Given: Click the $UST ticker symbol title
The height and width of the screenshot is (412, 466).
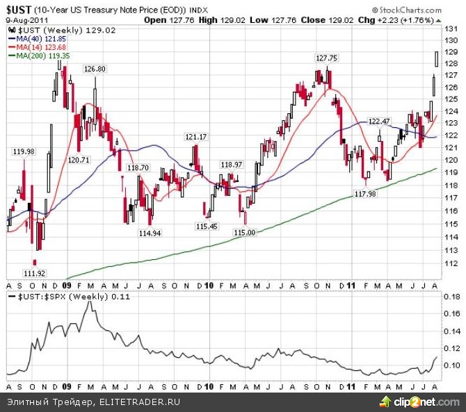Looking at the screenshot, I should point(18,10).
